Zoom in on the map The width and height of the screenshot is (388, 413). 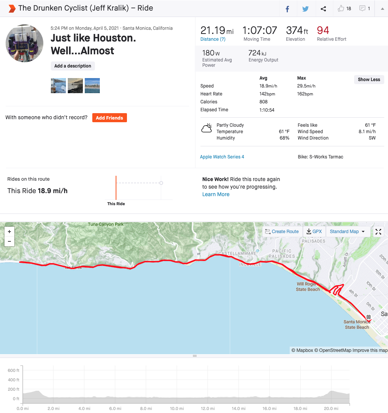point(9,232)
